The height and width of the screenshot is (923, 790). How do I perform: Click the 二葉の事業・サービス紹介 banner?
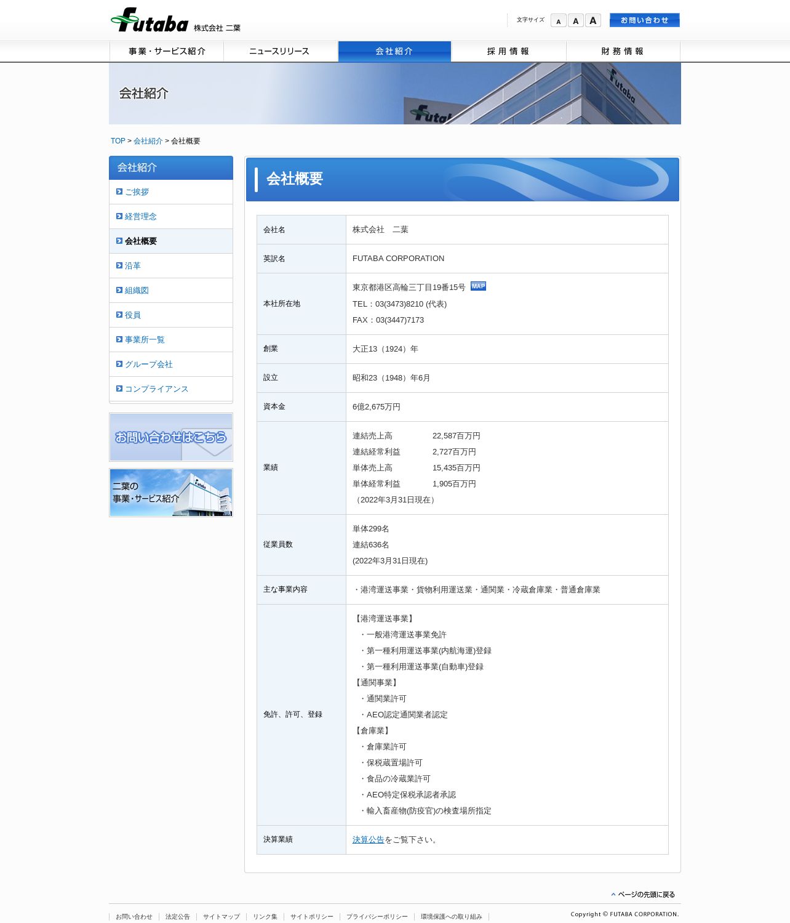(x=171, y=493)
